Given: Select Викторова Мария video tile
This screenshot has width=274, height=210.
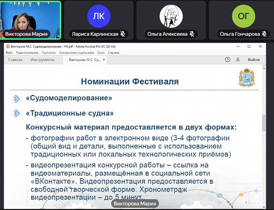Looking at the screenshot, I should 31,20.
